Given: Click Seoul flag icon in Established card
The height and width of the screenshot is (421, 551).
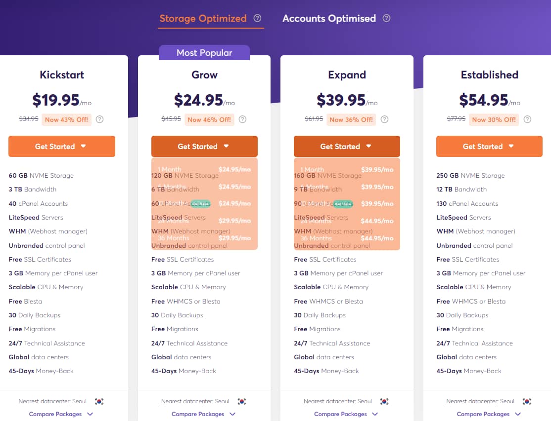Looking at the screenshot, I should (527, 401).
